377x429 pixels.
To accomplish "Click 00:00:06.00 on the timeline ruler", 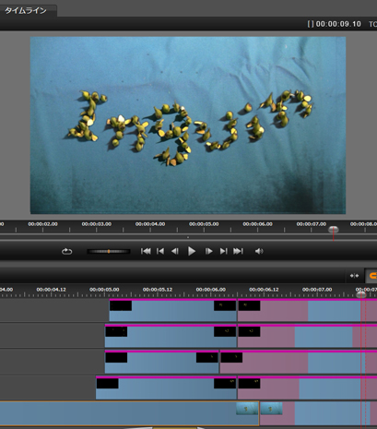I will point(211,290).
